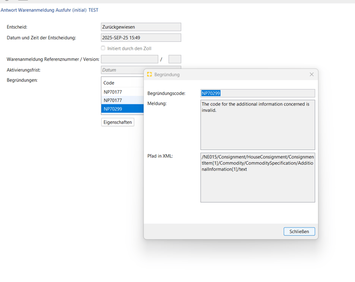This screenshot has height=282, width=355.
Task: Click the Aktivierungsfrist Datum field
Action: (122, 70)
